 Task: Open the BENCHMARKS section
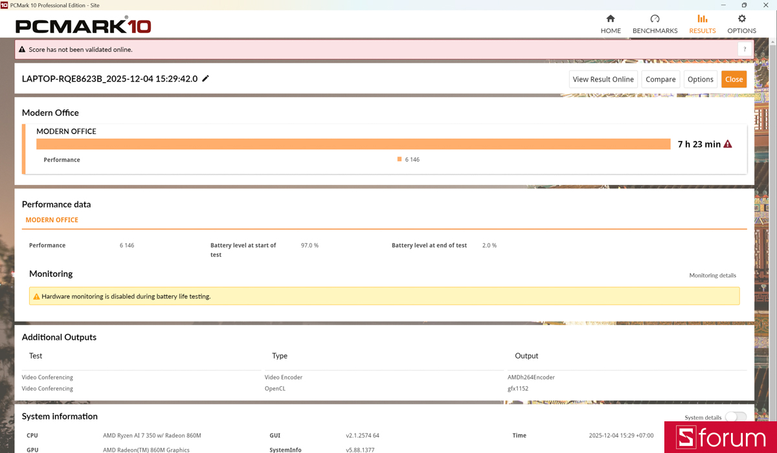pos(655,25)
